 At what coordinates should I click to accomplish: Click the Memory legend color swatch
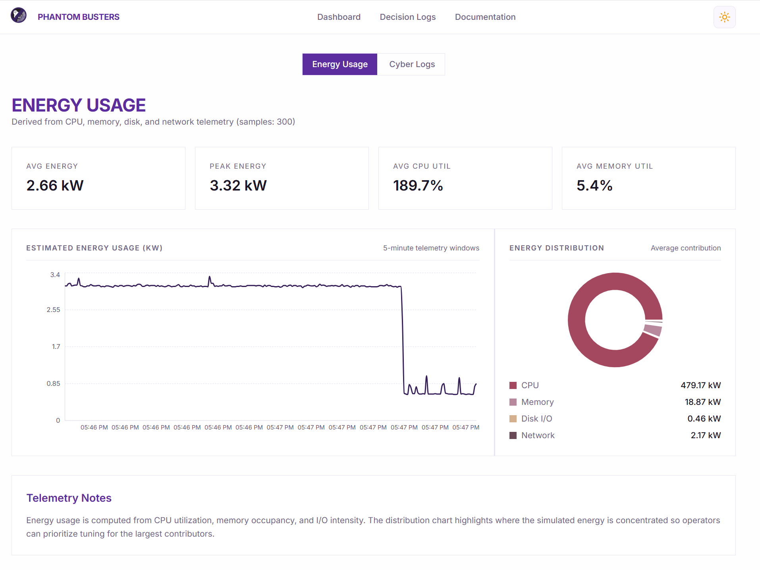point(513,402)
